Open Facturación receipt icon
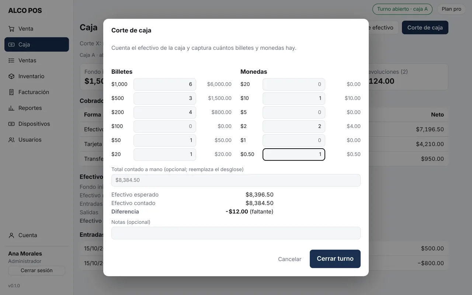Image resolution: width=472 pixels, height=295 pixels. (11, 92)
